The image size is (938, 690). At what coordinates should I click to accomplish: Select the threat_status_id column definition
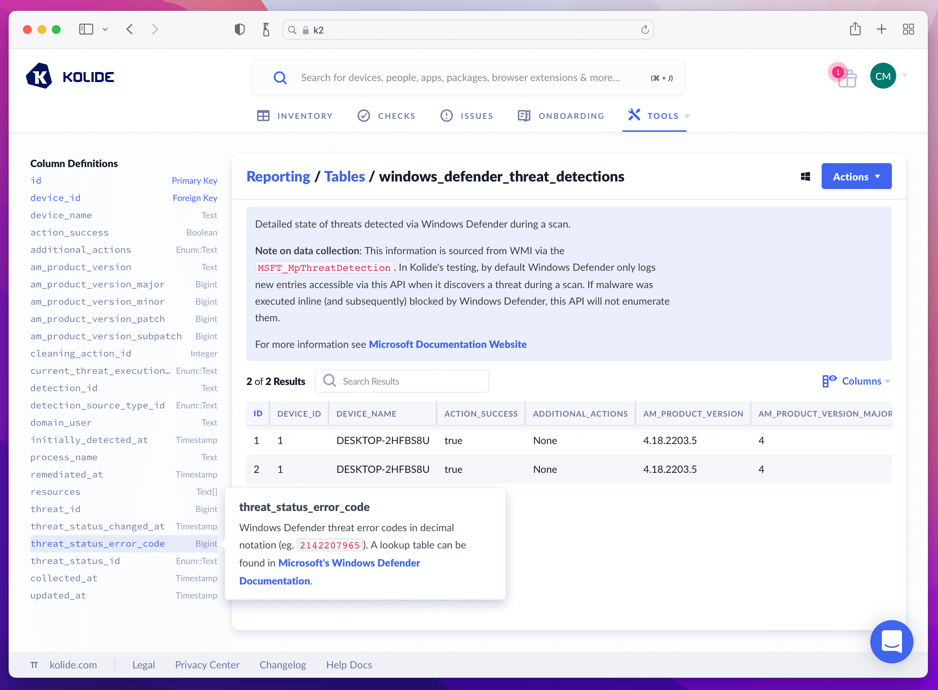point(75,561)
